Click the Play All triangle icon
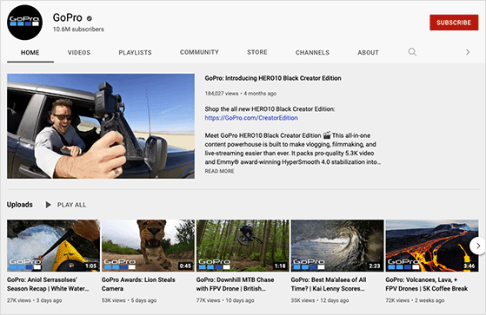486x315 pixels. click(49, 205)
